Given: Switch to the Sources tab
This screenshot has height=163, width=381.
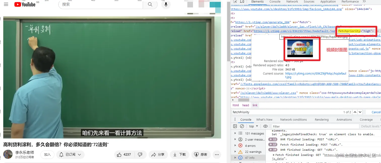Looking at the screenshot, I should (x=309, y=2).
